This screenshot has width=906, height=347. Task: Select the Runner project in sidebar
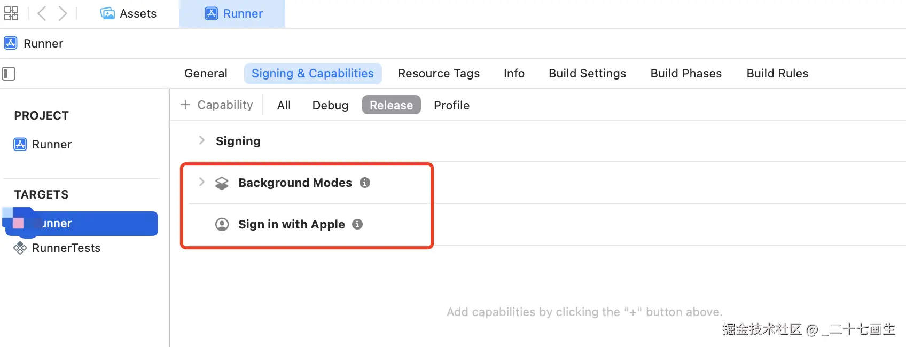[51, 145]
